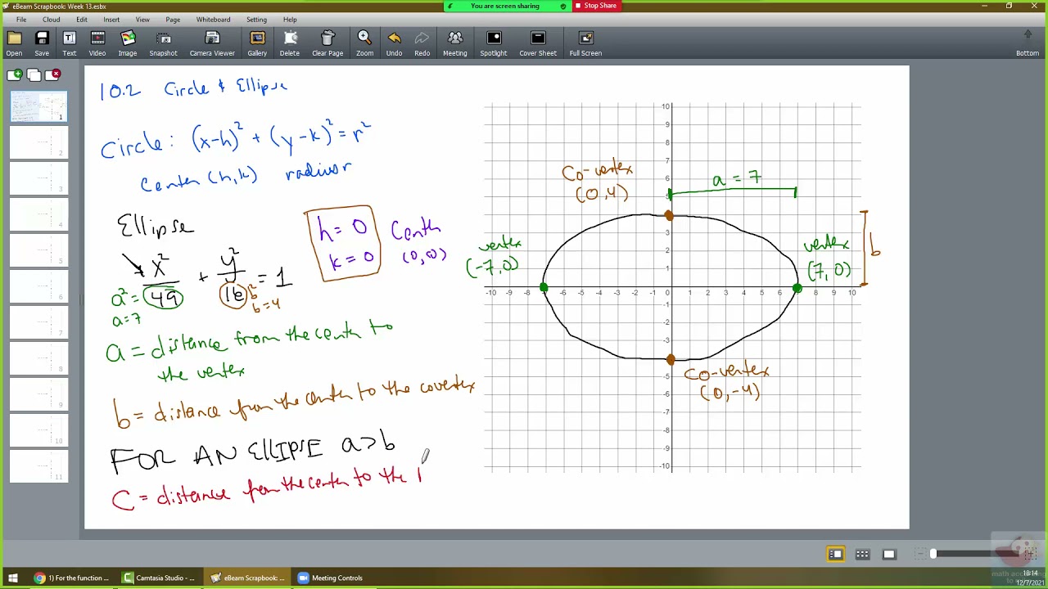Select thumbnail sidebar view mode
The height and width of the screenshot is (589, 1048).
pos(835,555)
